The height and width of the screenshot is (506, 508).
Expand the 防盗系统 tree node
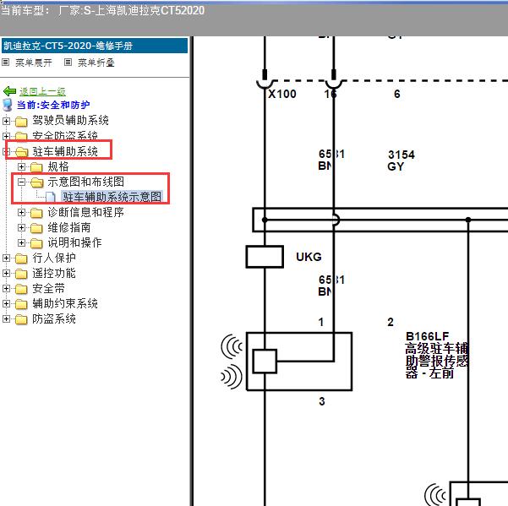[6, 318]
